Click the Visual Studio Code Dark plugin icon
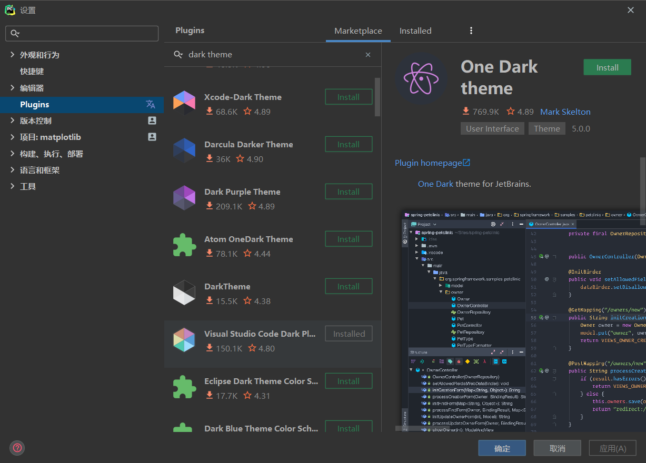The image size is (646, 463). tap(184, 340)
